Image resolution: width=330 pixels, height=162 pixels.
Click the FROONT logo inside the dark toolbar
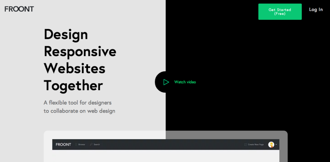pos(63,145)
